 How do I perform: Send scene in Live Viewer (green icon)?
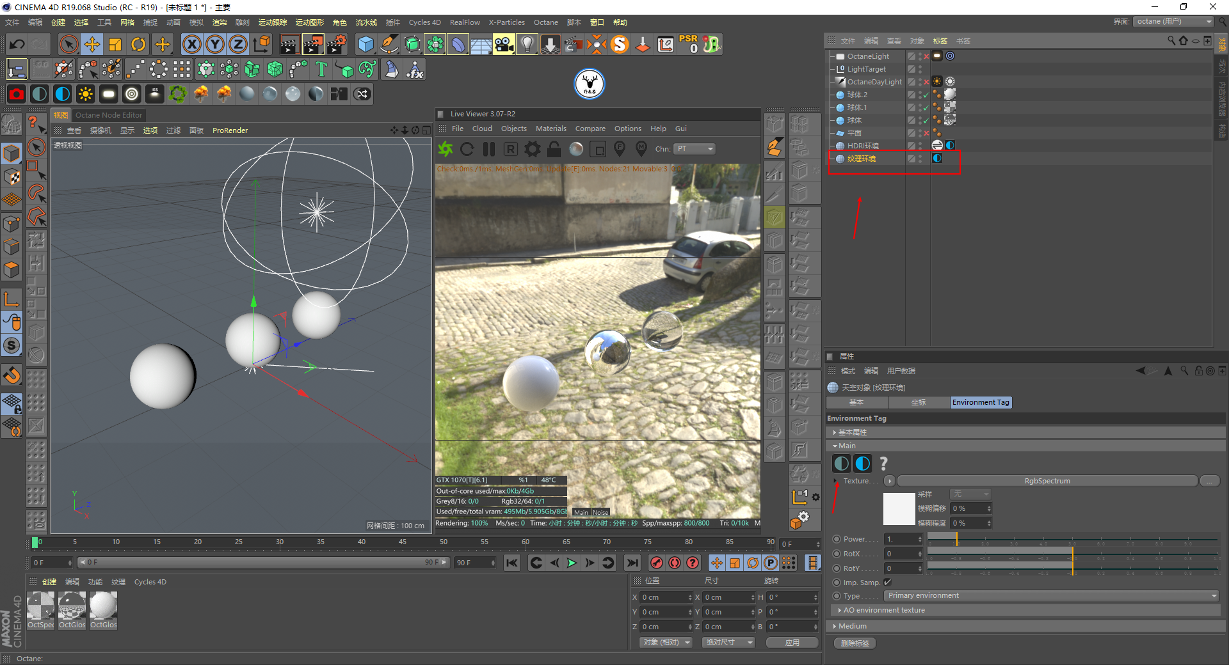tap(446, 149)
